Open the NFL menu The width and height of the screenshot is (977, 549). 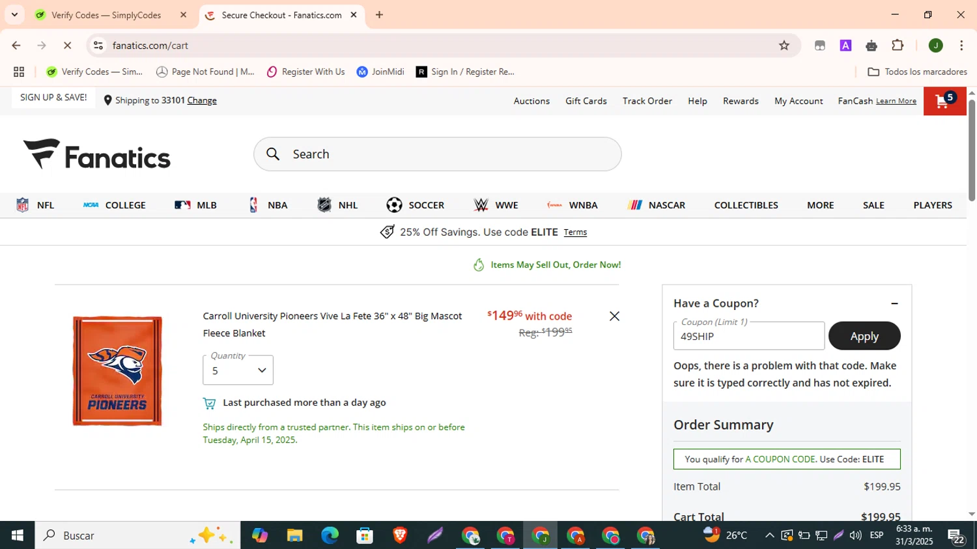(x=35, y=205)
